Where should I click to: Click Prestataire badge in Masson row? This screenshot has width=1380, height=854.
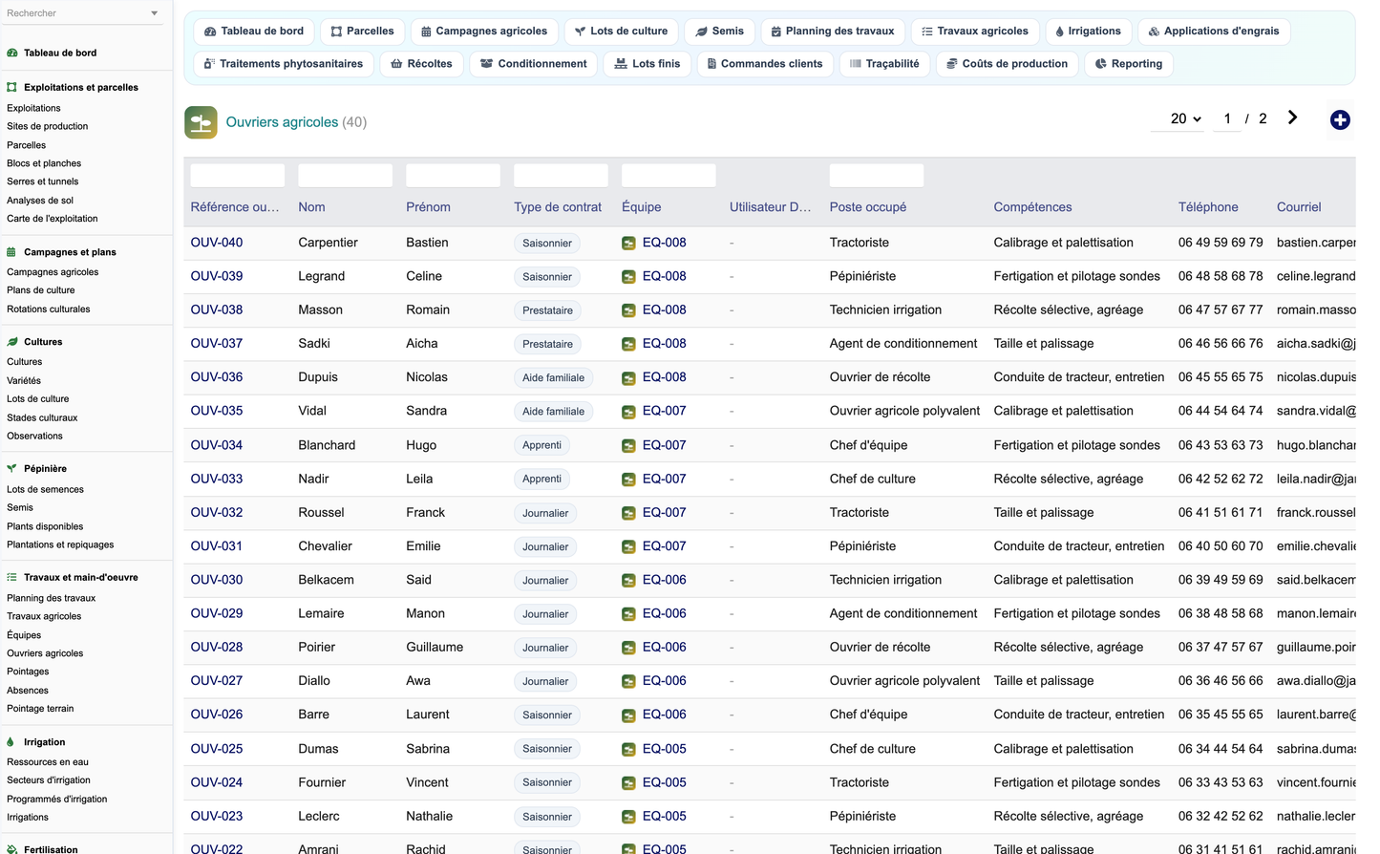(x=548, y=310)
